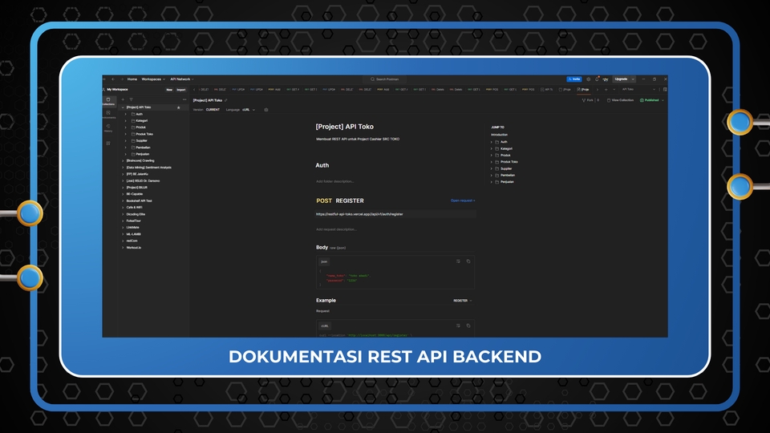Click the user avatar icon
Screen dimensions: 770x433
(606, 79)
